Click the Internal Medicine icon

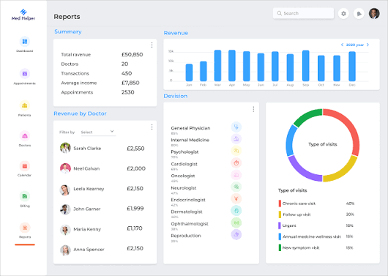click(236, 139)
